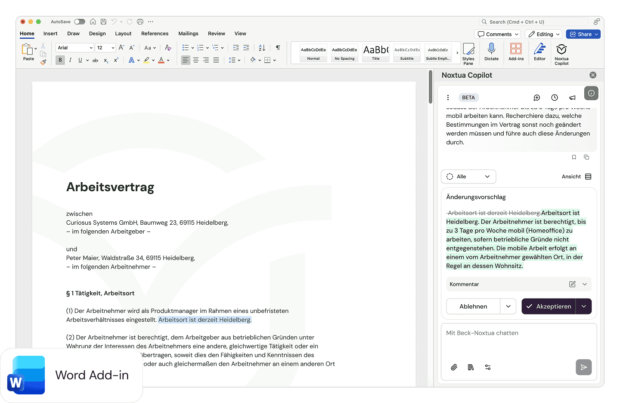Apply the No Spacing style

pyautogui.click(x=344, y=53)
